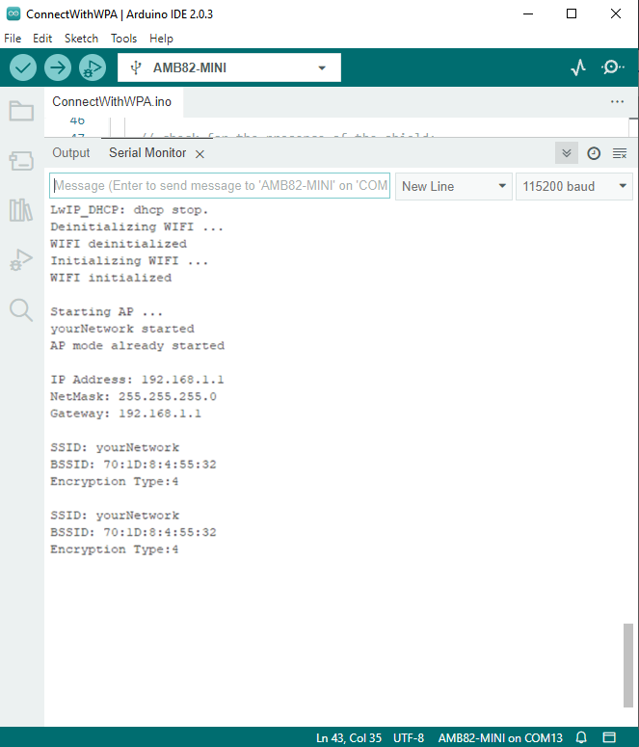The image size is (639, 747).
Task: Click the serial message input field
Action: coord(220,186)
